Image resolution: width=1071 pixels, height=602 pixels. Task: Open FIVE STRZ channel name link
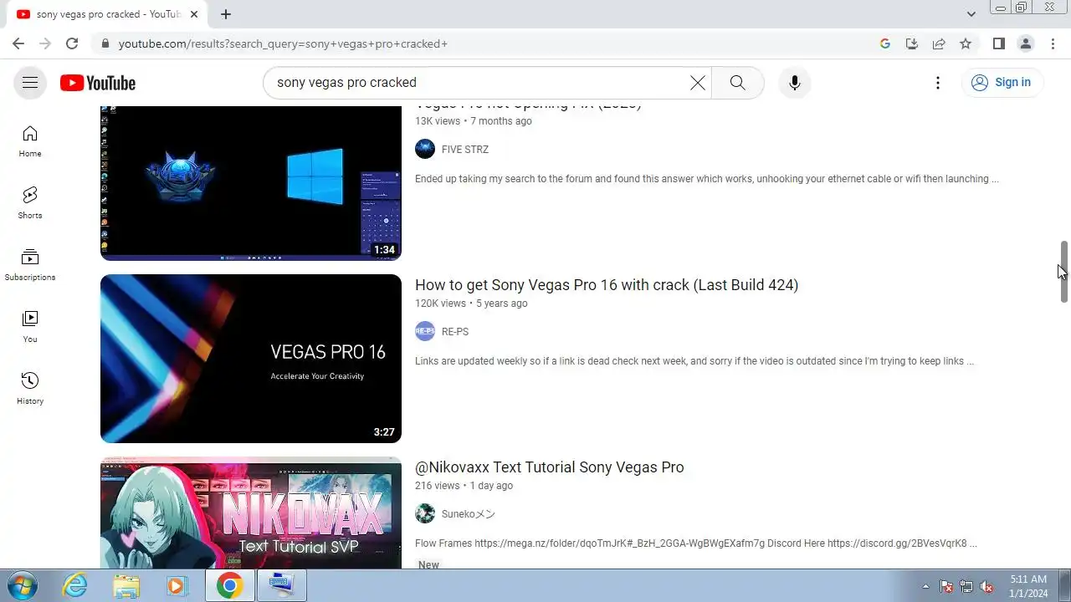[x=465, y=150]
